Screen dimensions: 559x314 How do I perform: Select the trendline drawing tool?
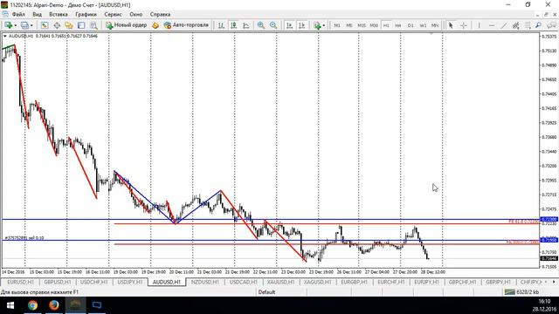(x=504, y=25)
